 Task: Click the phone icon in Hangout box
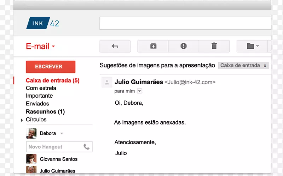[x=86, y=147]
